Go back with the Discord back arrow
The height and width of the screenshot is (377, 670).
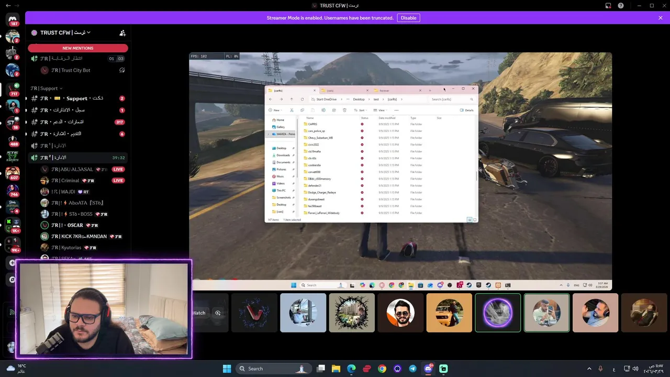pos(8,5)
